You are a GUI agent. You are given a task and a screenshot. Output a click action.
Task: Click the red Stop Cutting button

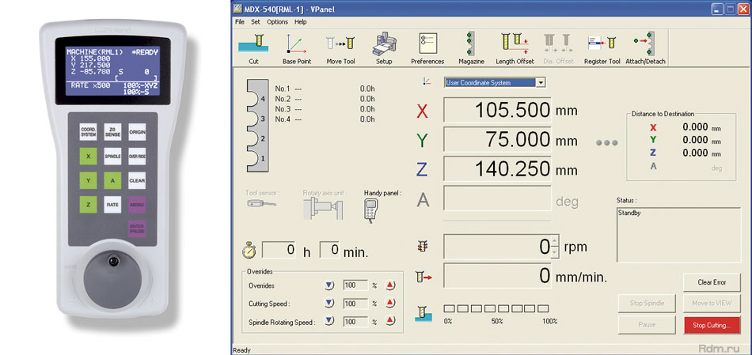[x=712, y=325]
